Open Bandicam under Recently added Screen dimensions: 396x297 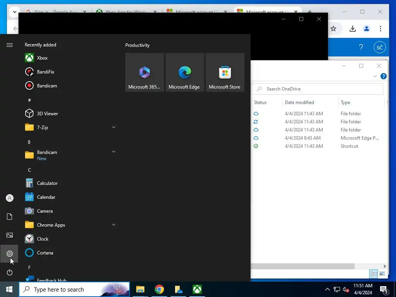(x=70, y=85)
